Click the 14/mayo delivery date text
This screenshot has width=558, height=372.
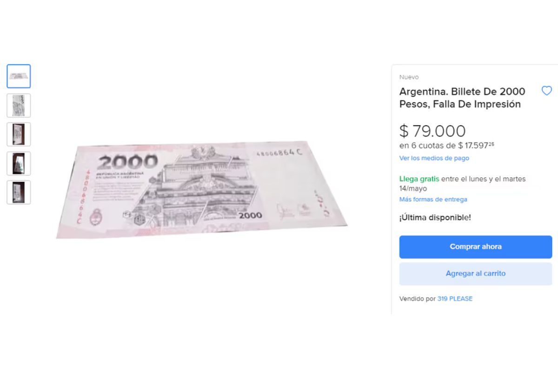click(413, 189)
